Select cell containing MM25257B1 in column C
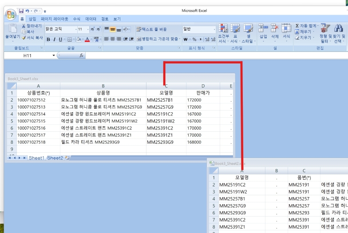The image size is (348, 233). click(166, 100)
